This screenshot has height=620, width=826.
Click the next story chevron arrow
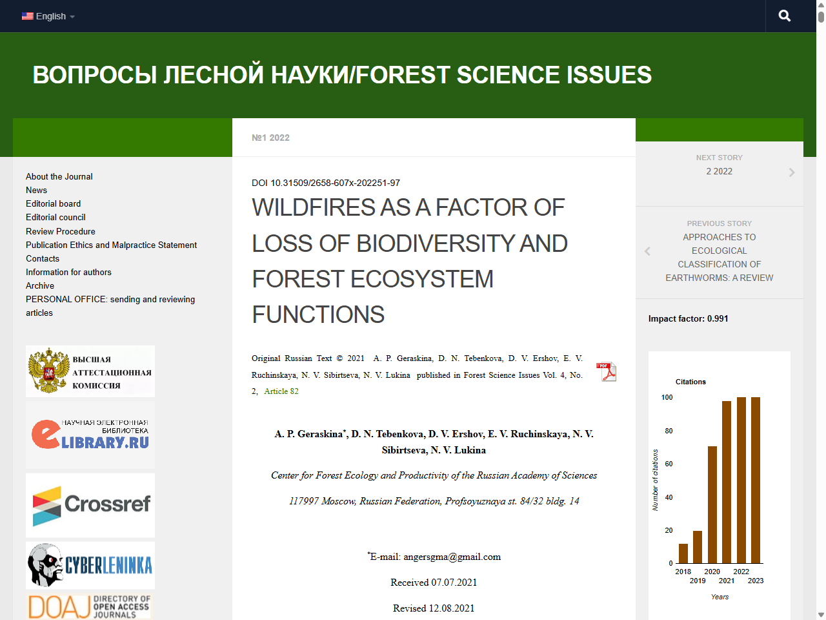click(x=792, y=171)
